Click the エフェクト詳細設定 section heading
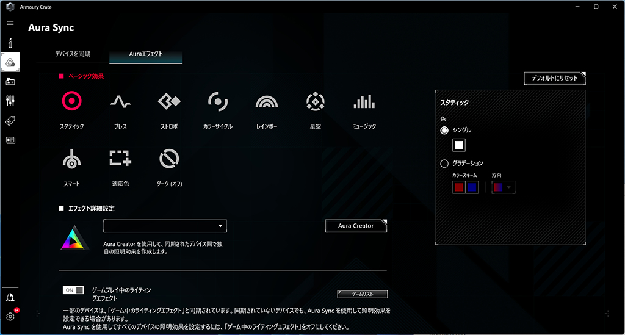 pos(92,208)
